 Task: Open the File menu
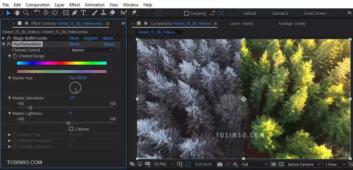[6, 5]
